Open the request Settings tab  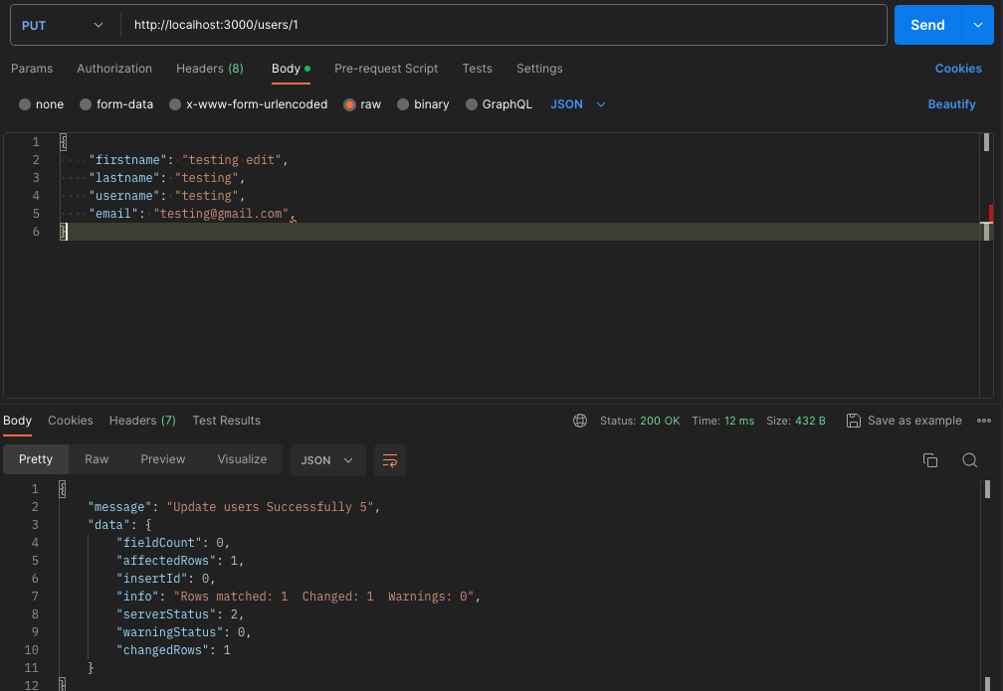tap(539, 69)
